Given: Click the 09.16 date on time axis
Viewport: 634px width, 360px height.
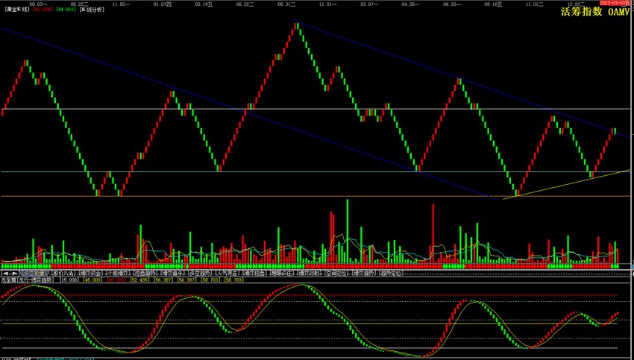Looking at the screenshot, I should (x=493, y=4).
